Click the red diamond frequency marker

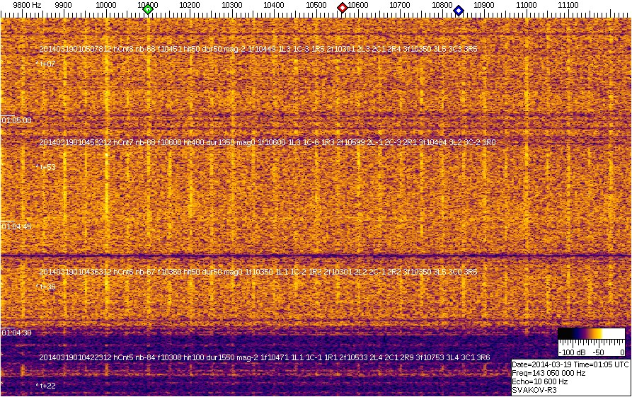coord(343,8)
